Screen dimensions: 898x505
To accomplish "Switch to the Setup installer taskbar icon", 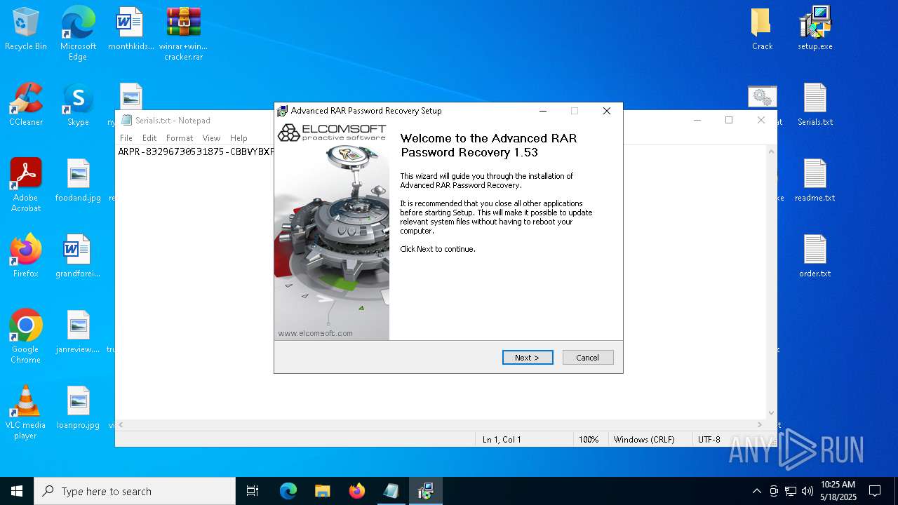I will pyautogui.click(x=425, y=491).
